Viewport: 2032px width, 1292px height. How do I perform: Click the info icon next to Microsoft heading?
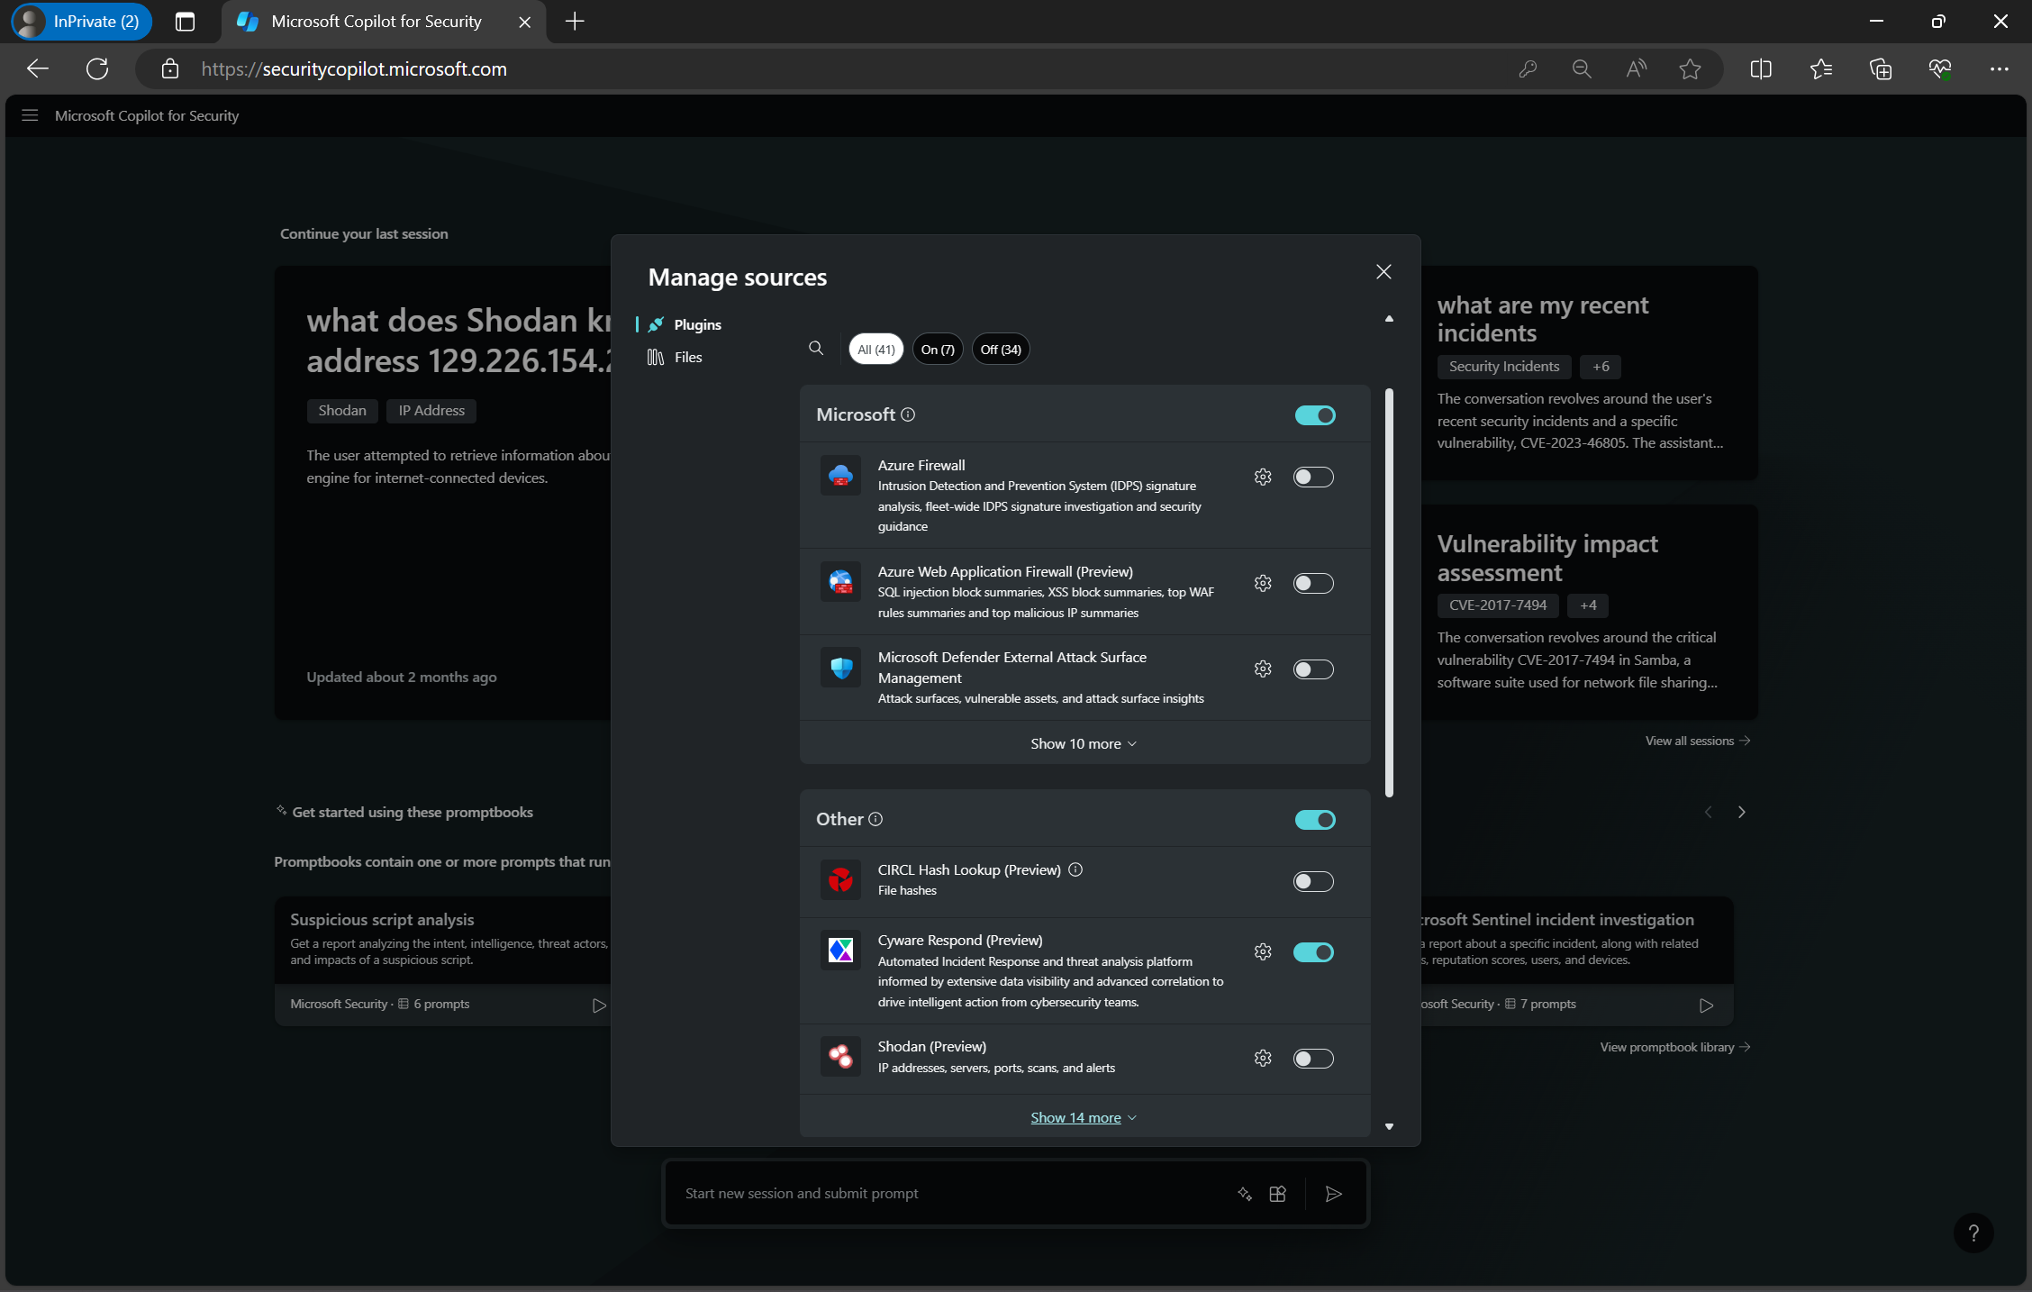coord(908,414)
